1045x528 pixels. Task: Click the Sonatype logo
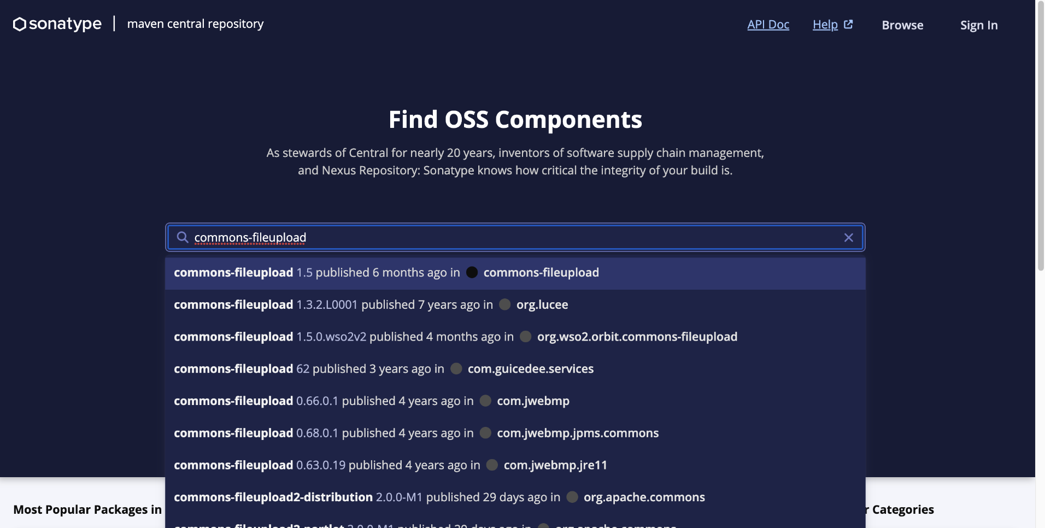pyautogui.click(x=57, y=24)
